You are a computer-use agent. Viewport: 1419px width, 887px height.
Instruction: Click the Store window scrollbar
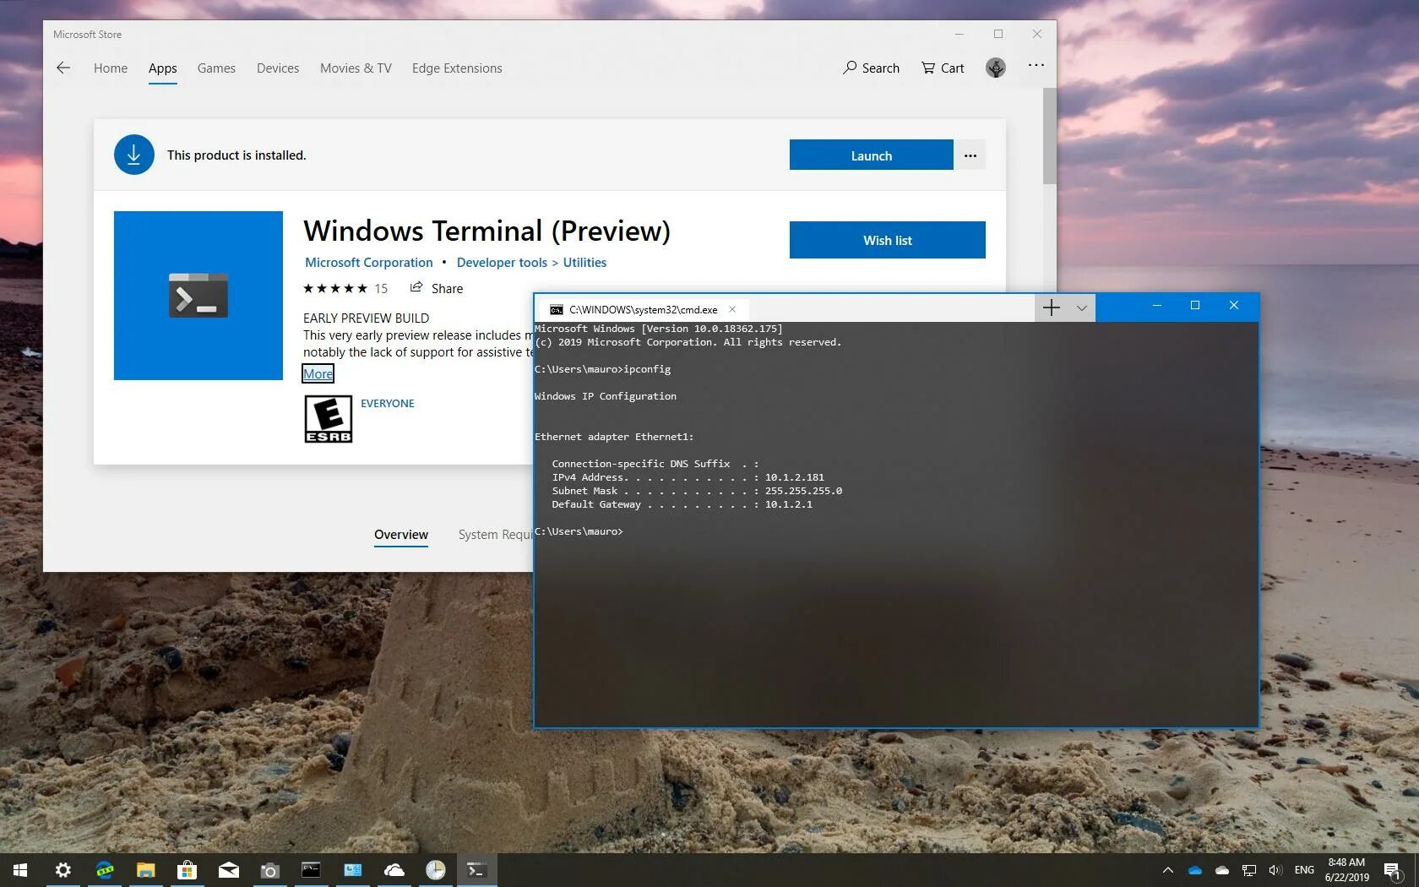(1049, 135)
